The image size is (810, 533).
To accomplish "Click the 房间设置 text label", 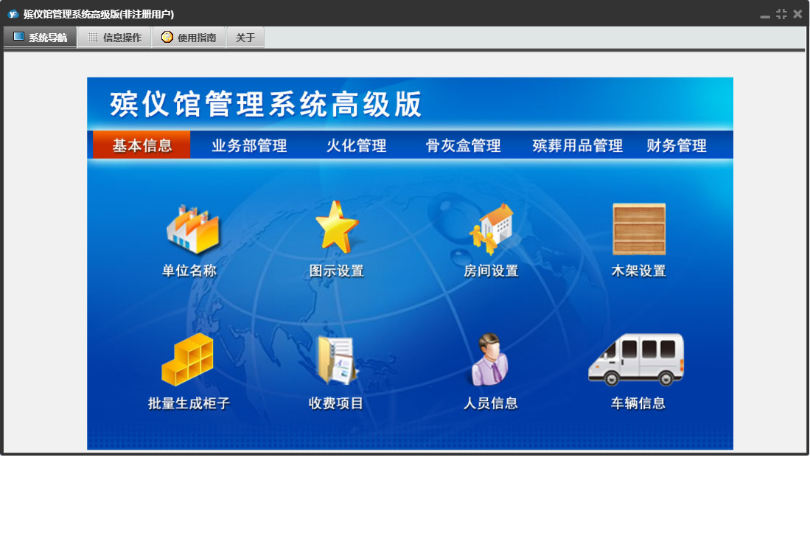I will tap(491, 271).
